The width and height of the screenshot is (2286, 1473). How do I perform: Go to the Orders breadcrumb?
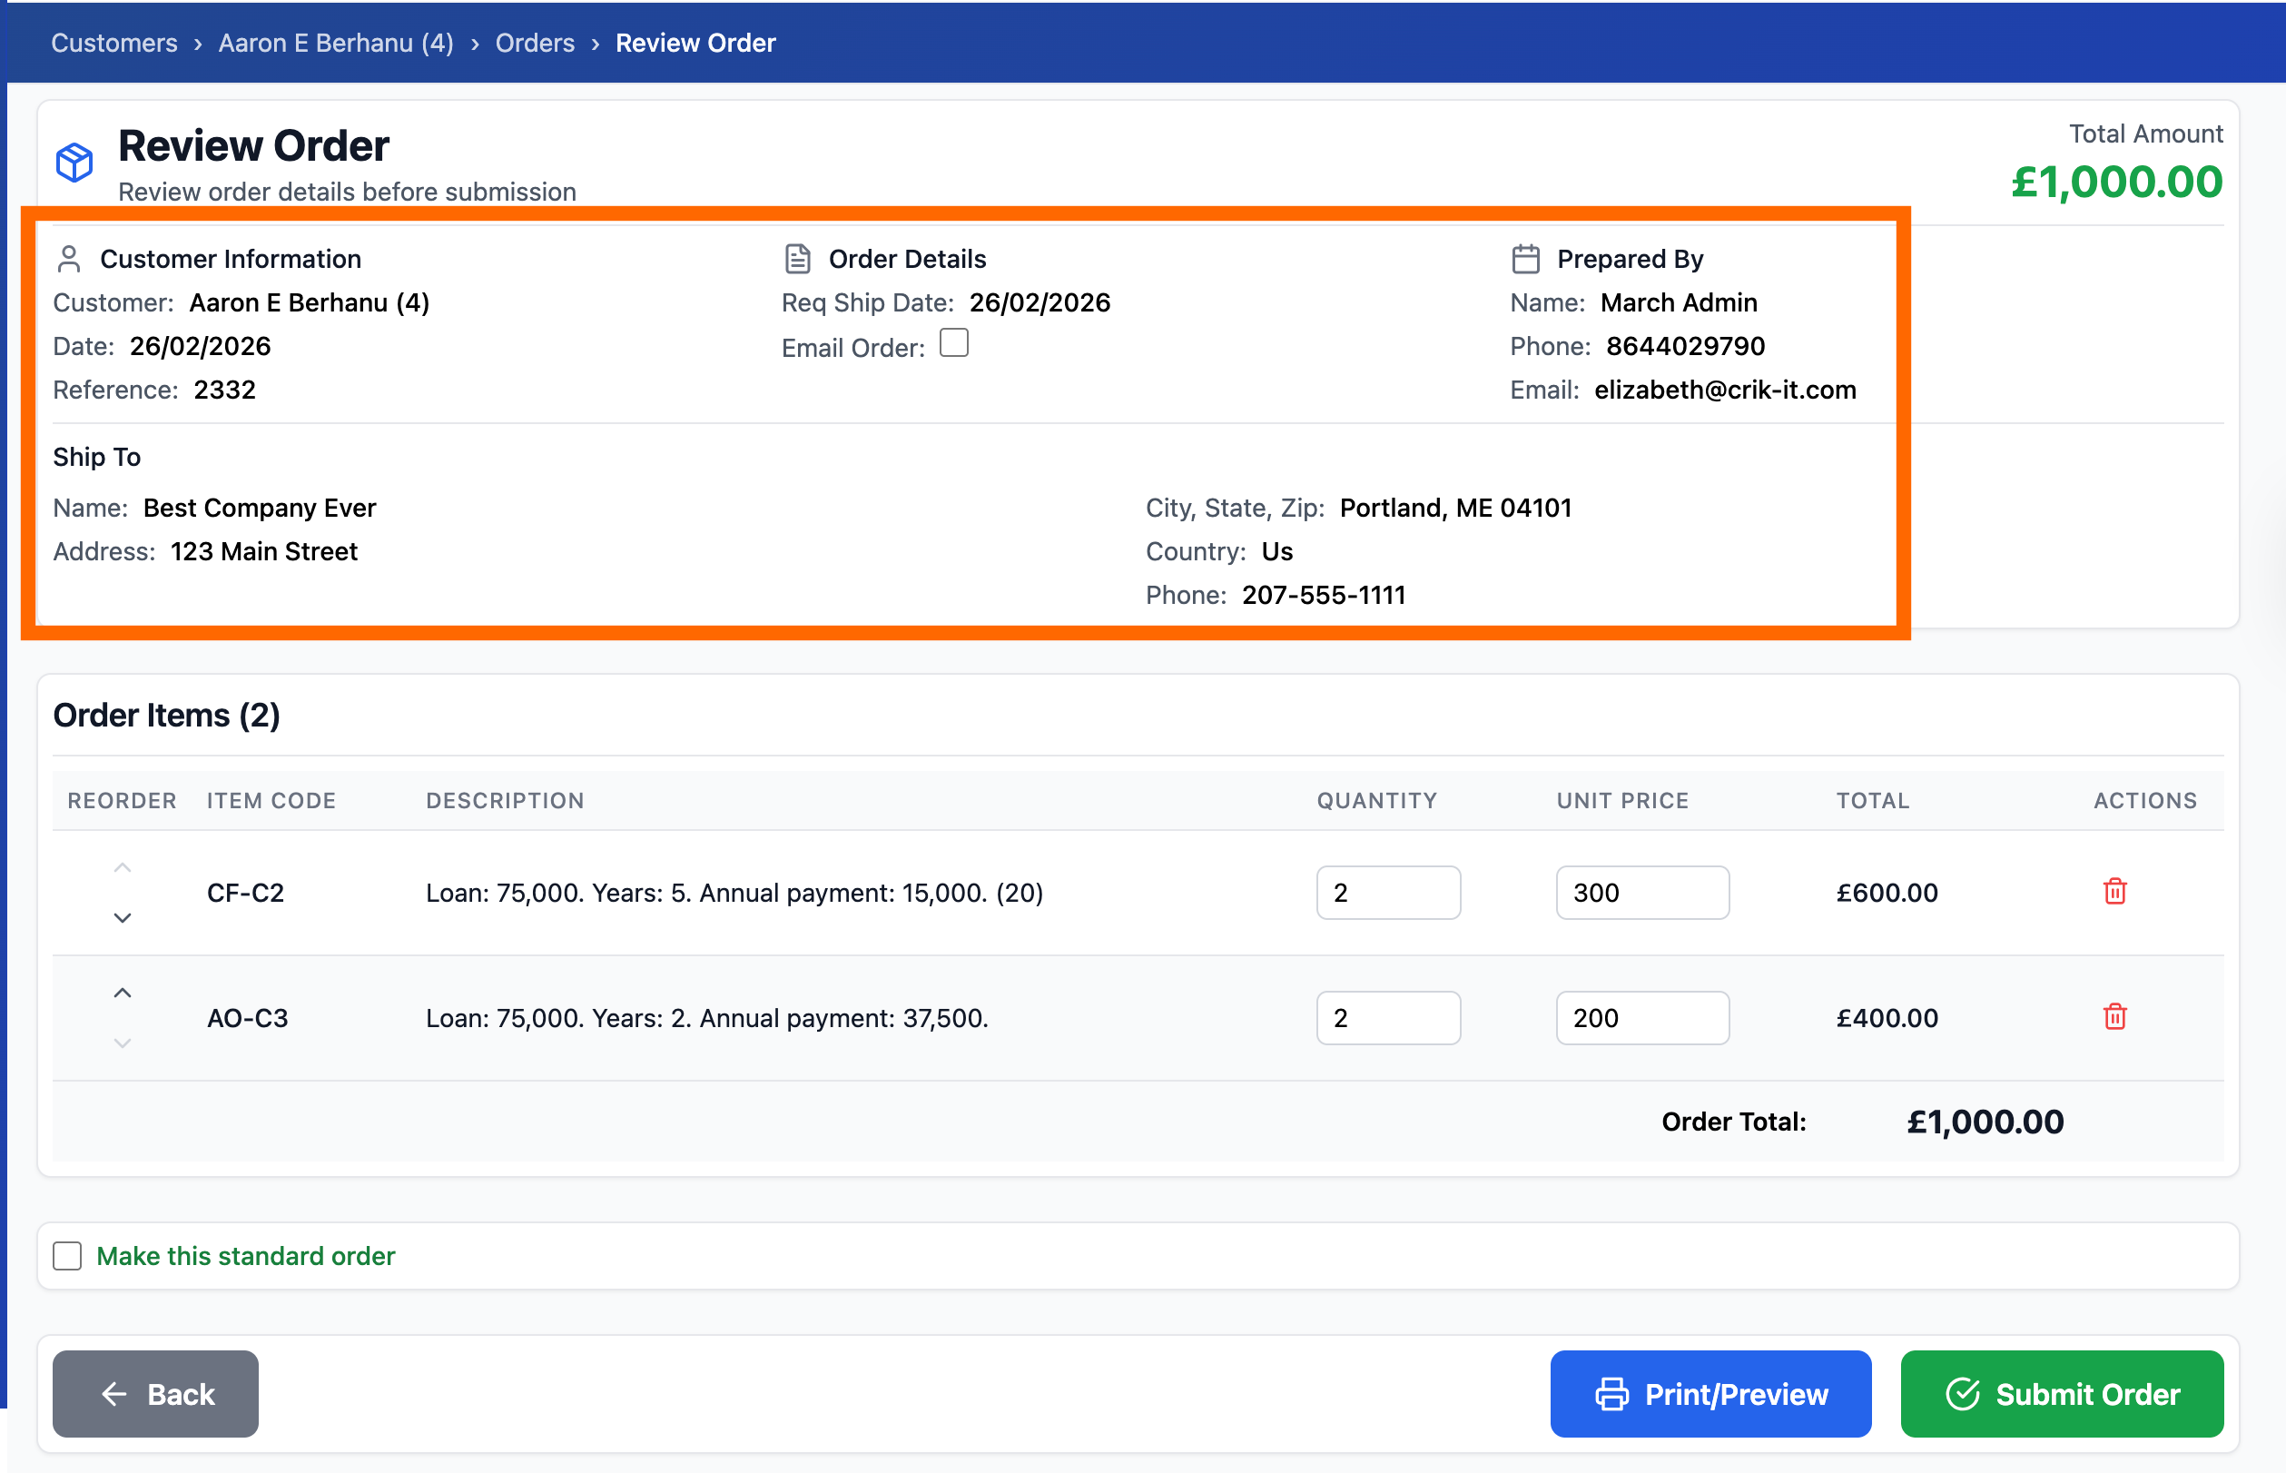(x=535, y=43)
